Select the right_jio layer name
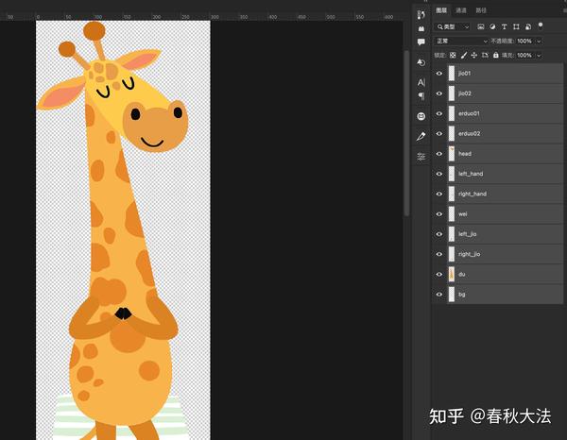This screenshot has height=440, width=567. click(x=469, y=254)
